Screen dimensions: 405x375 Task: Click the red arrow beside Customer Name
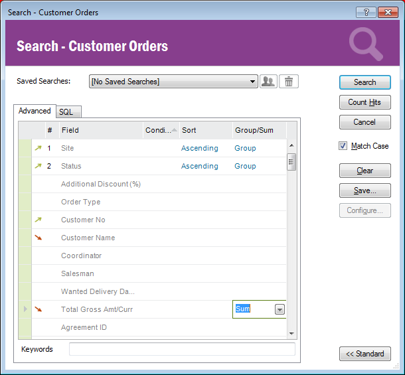tap(38, 238)
